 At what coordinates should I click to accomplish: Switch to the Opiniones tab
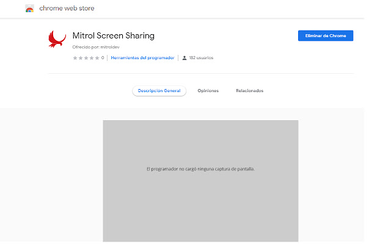tap(208, 91)
